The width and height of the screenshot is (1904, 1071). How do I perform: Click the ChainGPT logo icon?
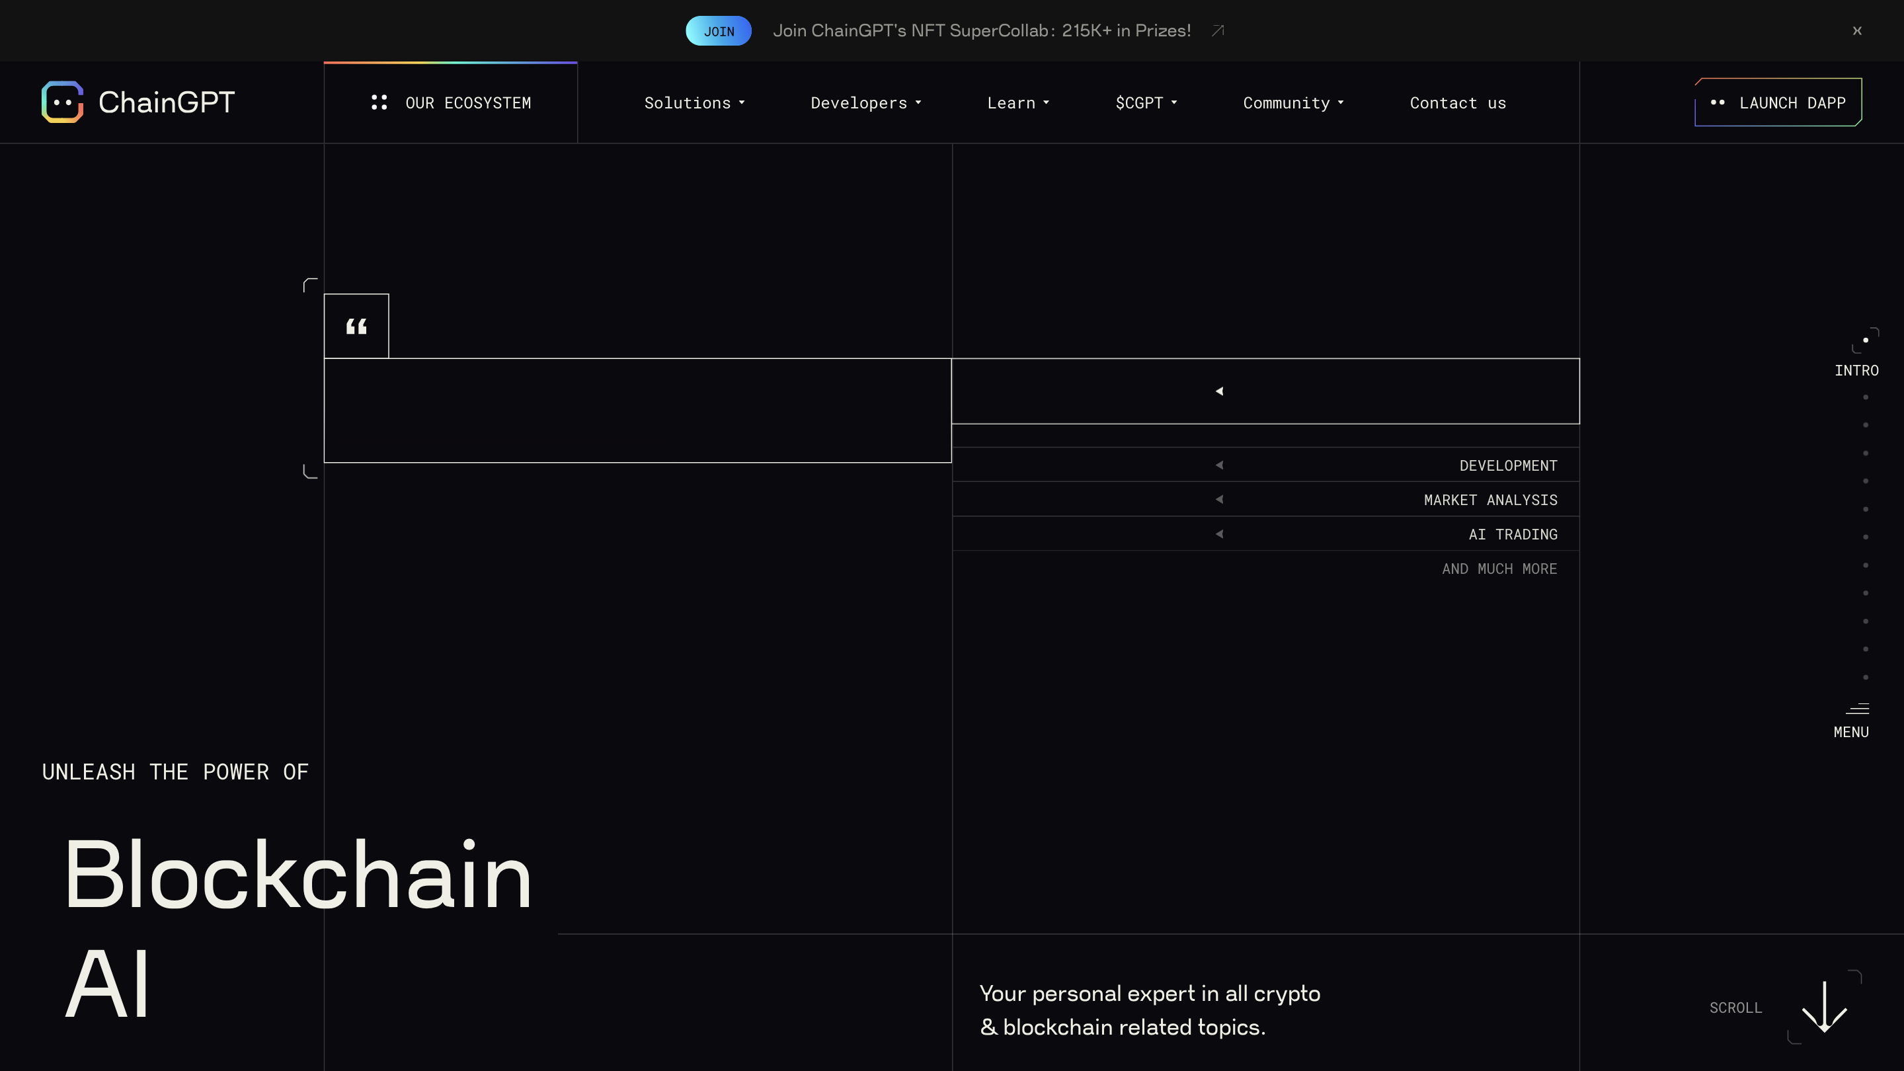63,102
